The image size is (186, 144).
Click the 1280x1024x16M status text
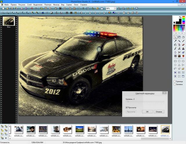pos(37,143)
